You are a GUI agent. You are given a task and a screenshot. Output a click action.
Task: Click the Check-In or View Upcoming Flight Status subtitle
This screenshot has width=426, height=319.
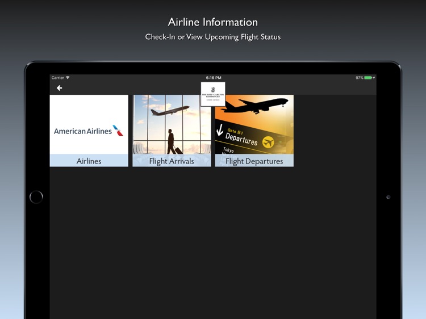(x=213, y=37)
